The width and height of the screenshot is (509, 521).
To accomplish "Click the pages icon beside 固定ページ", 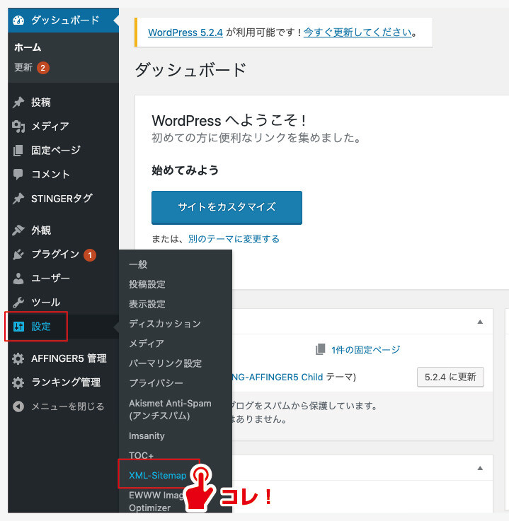I will [x=19, y=151].
